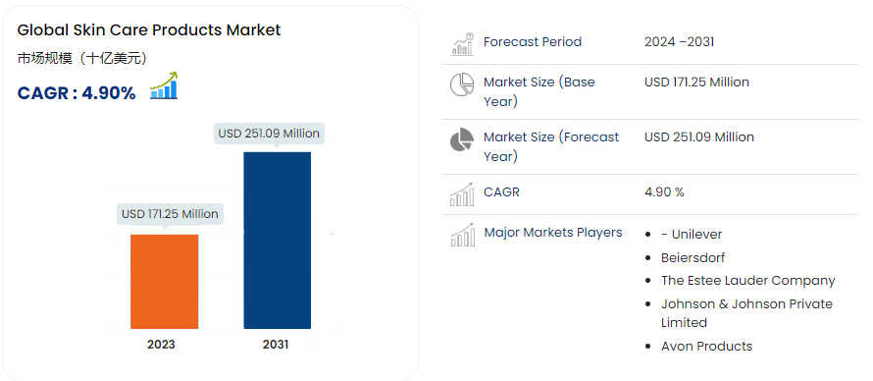Click the Major Markets Players icon
This screenshot has width=873, height=381.
click(x=462, y=235)
